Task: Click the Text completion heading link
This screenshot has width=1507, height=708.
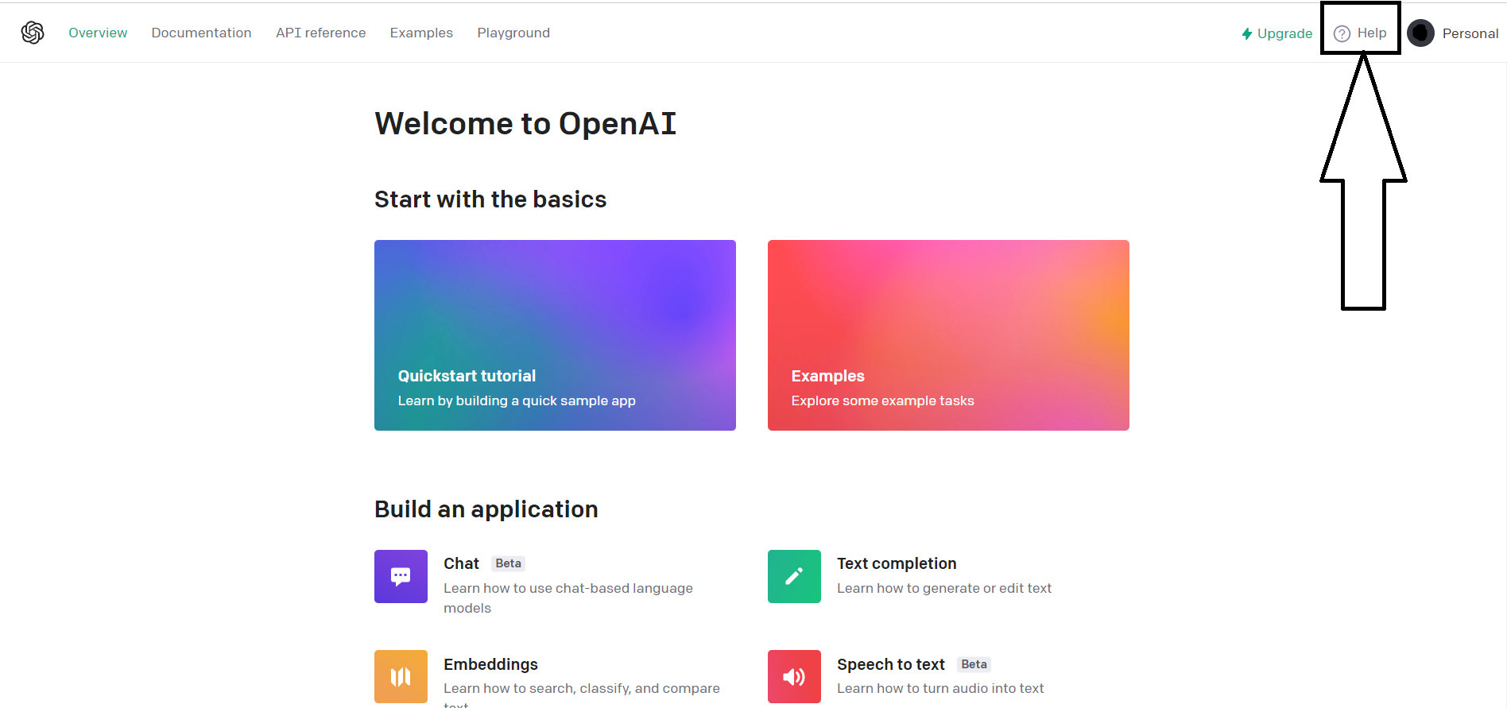Action: (x=897, y=563)
